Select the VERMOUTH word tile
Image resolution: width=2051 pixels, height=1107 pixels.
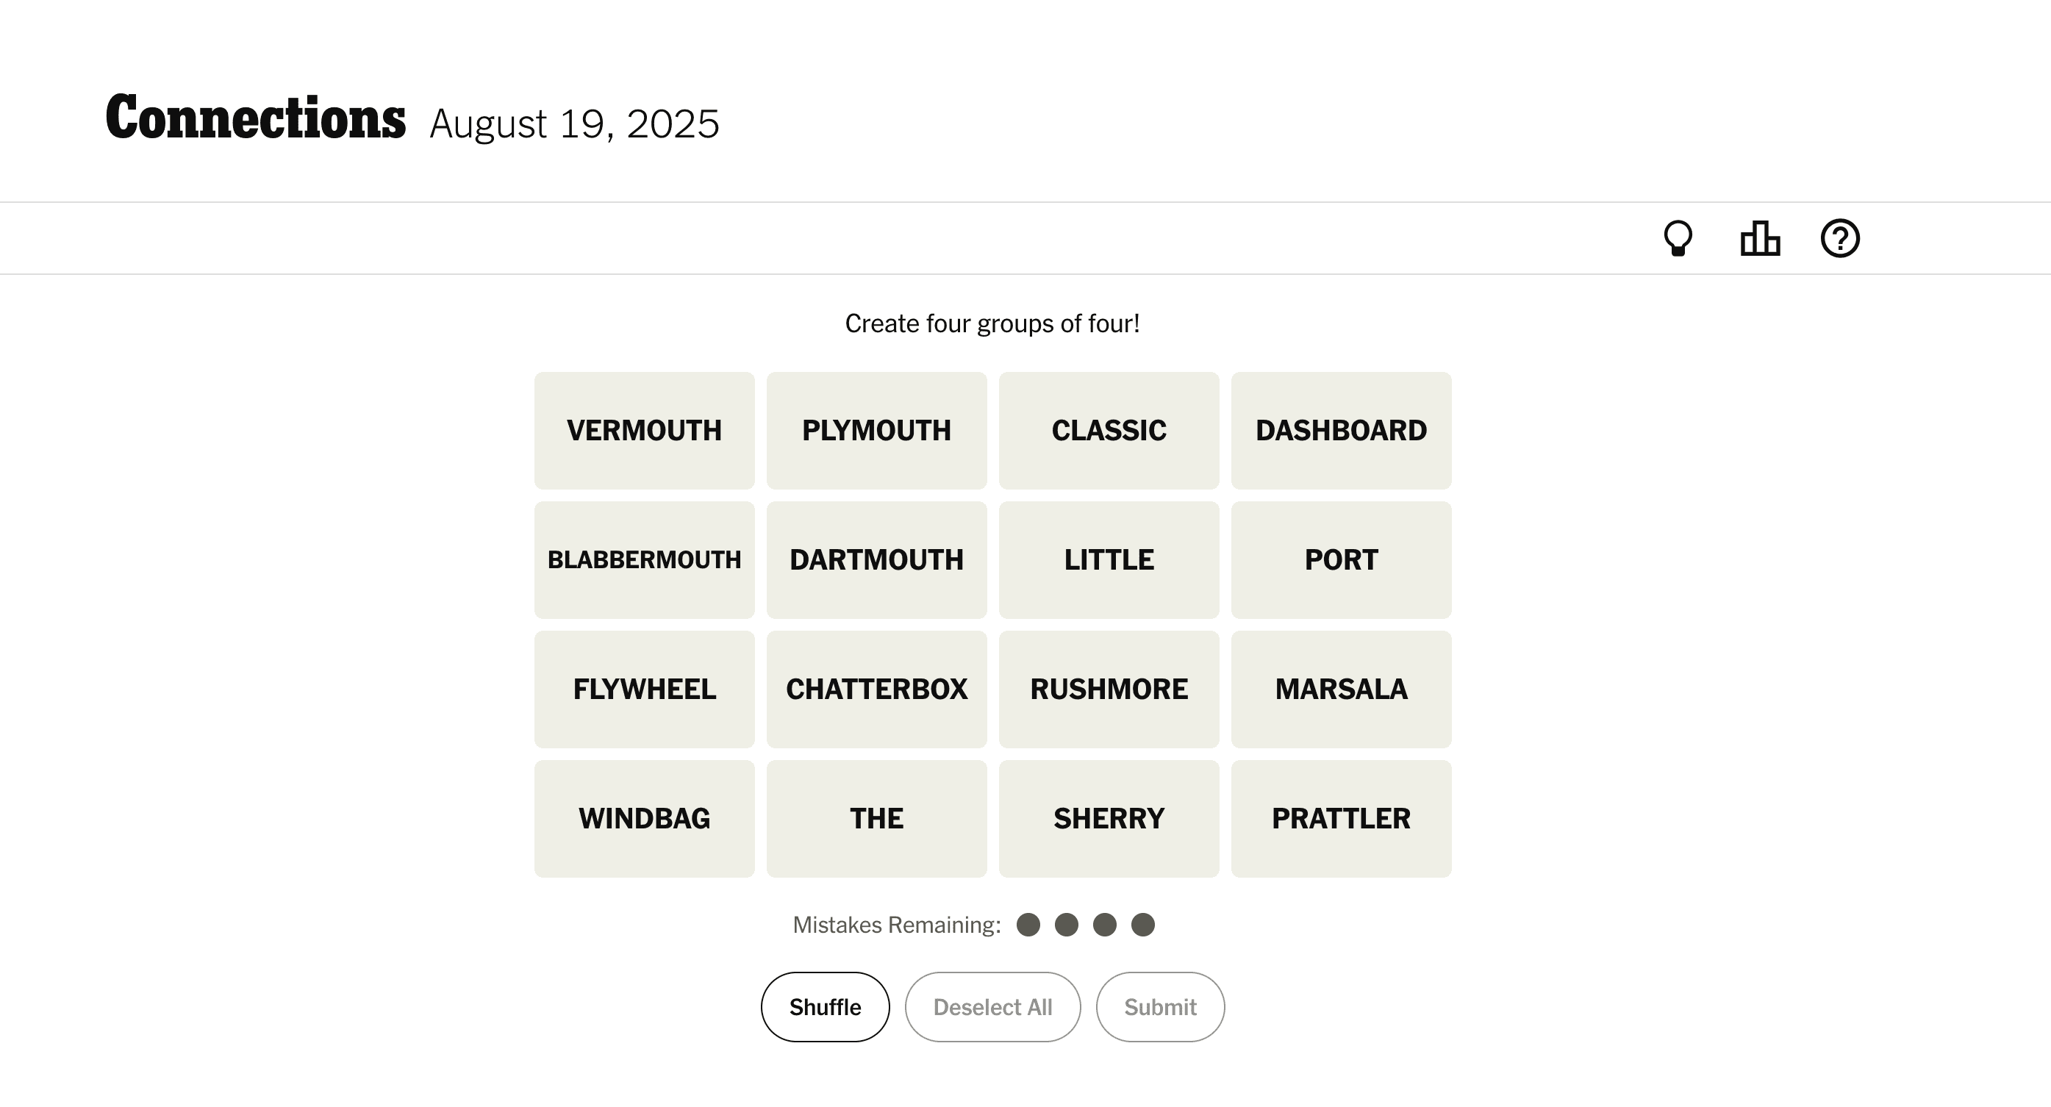[x=644, y=430]
